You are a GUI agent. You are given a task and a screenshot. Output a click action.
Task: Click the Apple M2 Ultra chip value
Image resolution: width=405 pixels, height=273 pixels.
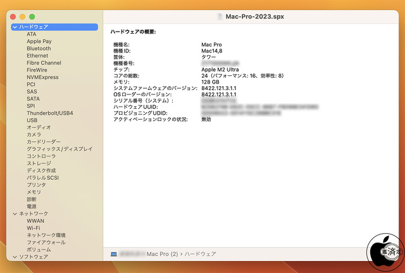click(x=220, y=70)
